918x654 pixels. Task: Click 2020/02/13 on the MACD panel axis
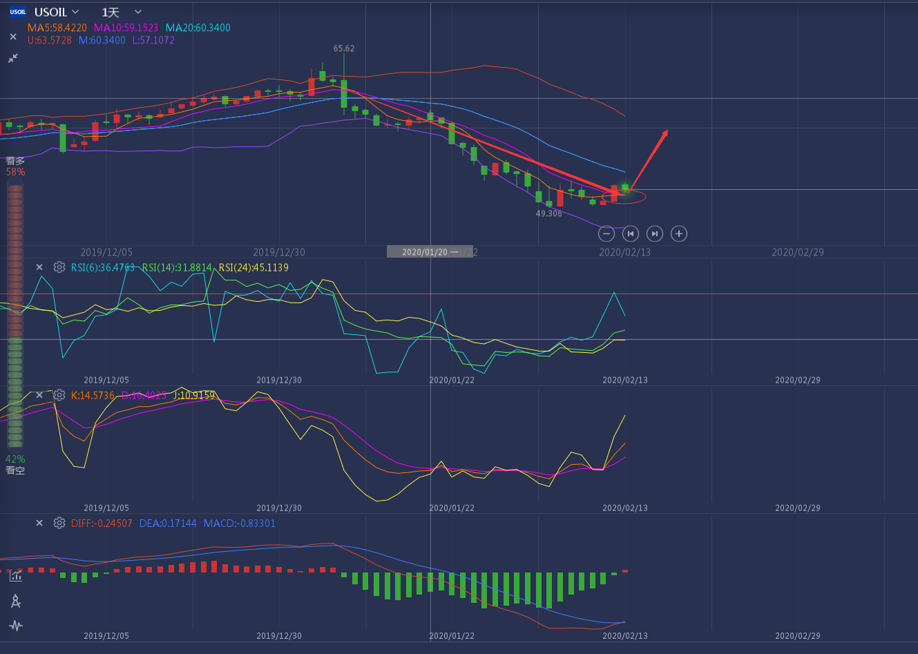pyautogui.click(x=625, y=636)
